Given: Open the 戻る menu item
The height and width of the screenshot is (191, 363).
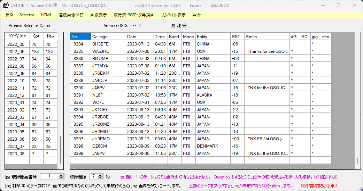Looking at the screenshot, I should click(x=9, y=15).
